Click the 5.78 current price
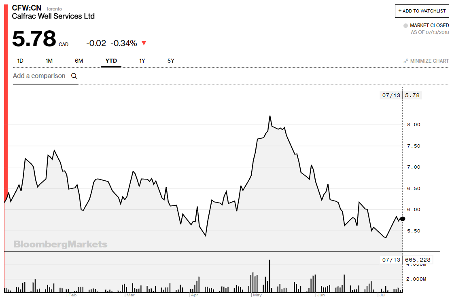 pyautogui.click(x=34, y=38)
